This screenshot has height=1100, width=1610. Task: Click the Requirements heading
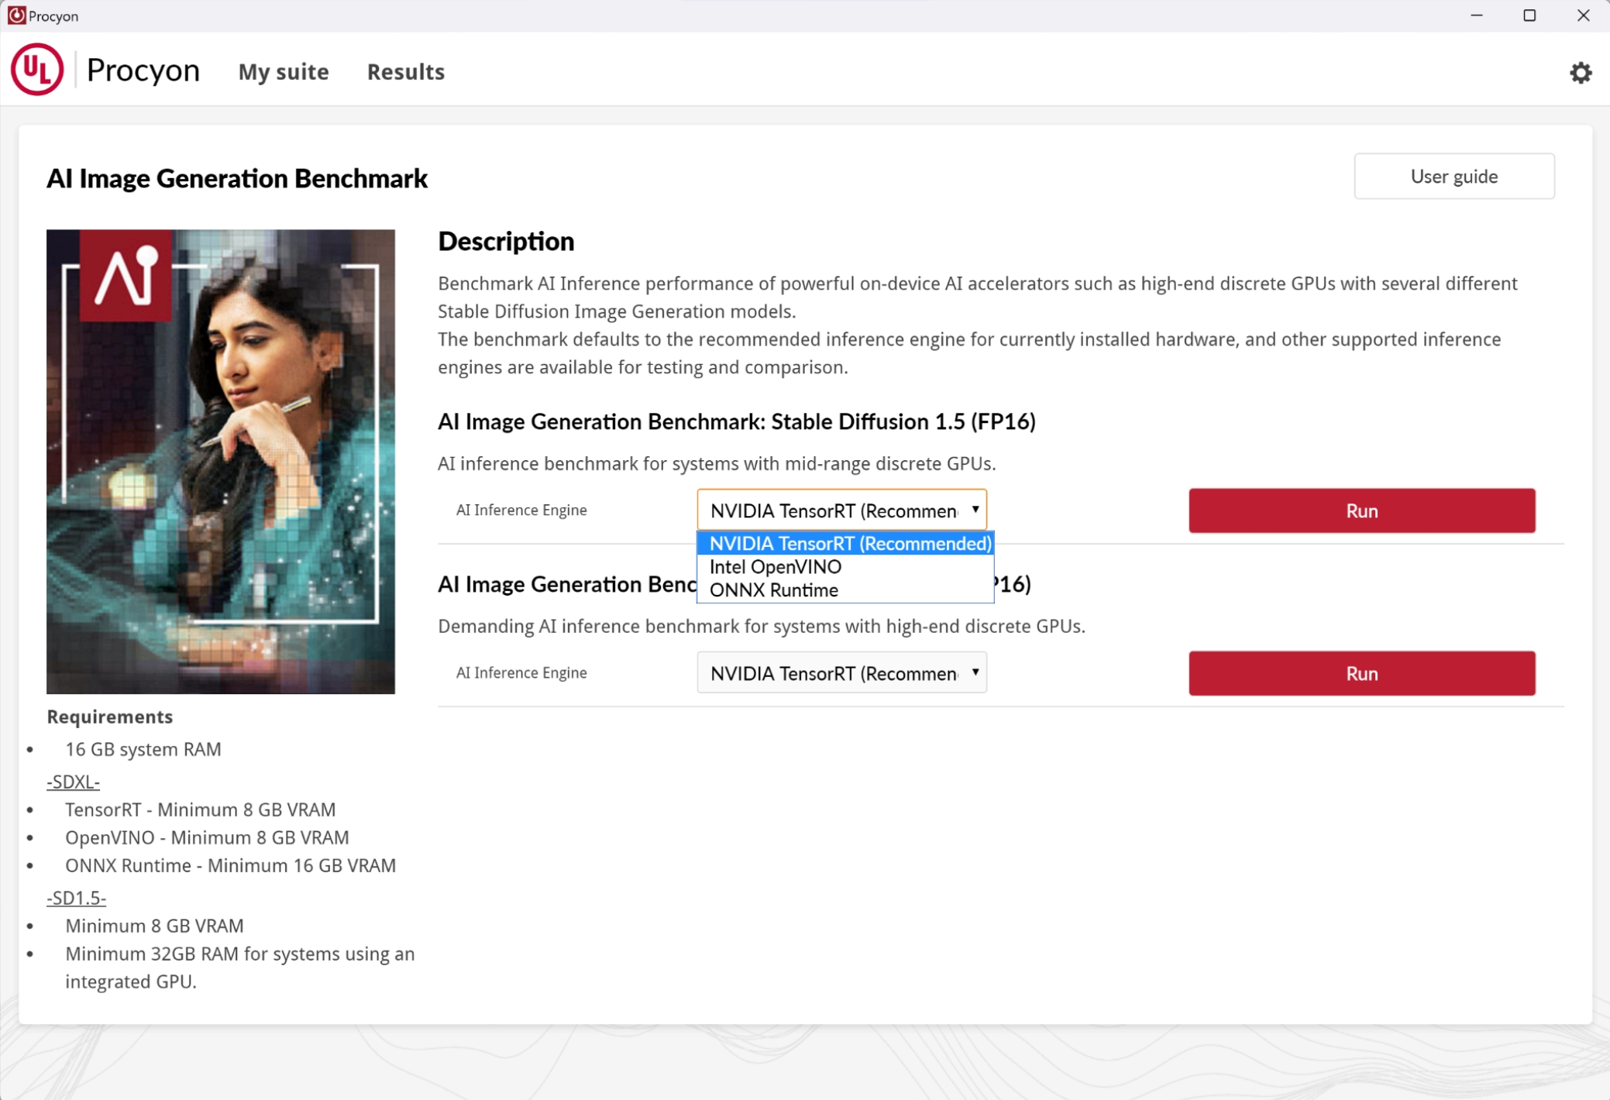pyautogui.click(x=109, y=717)
